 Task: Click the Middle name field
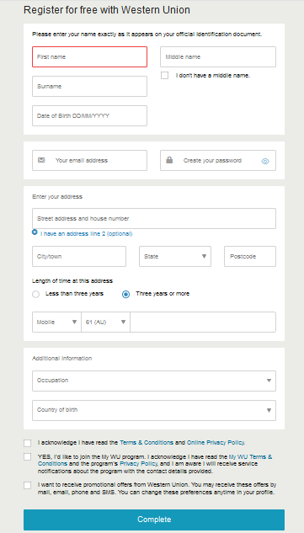pos(218,56)
